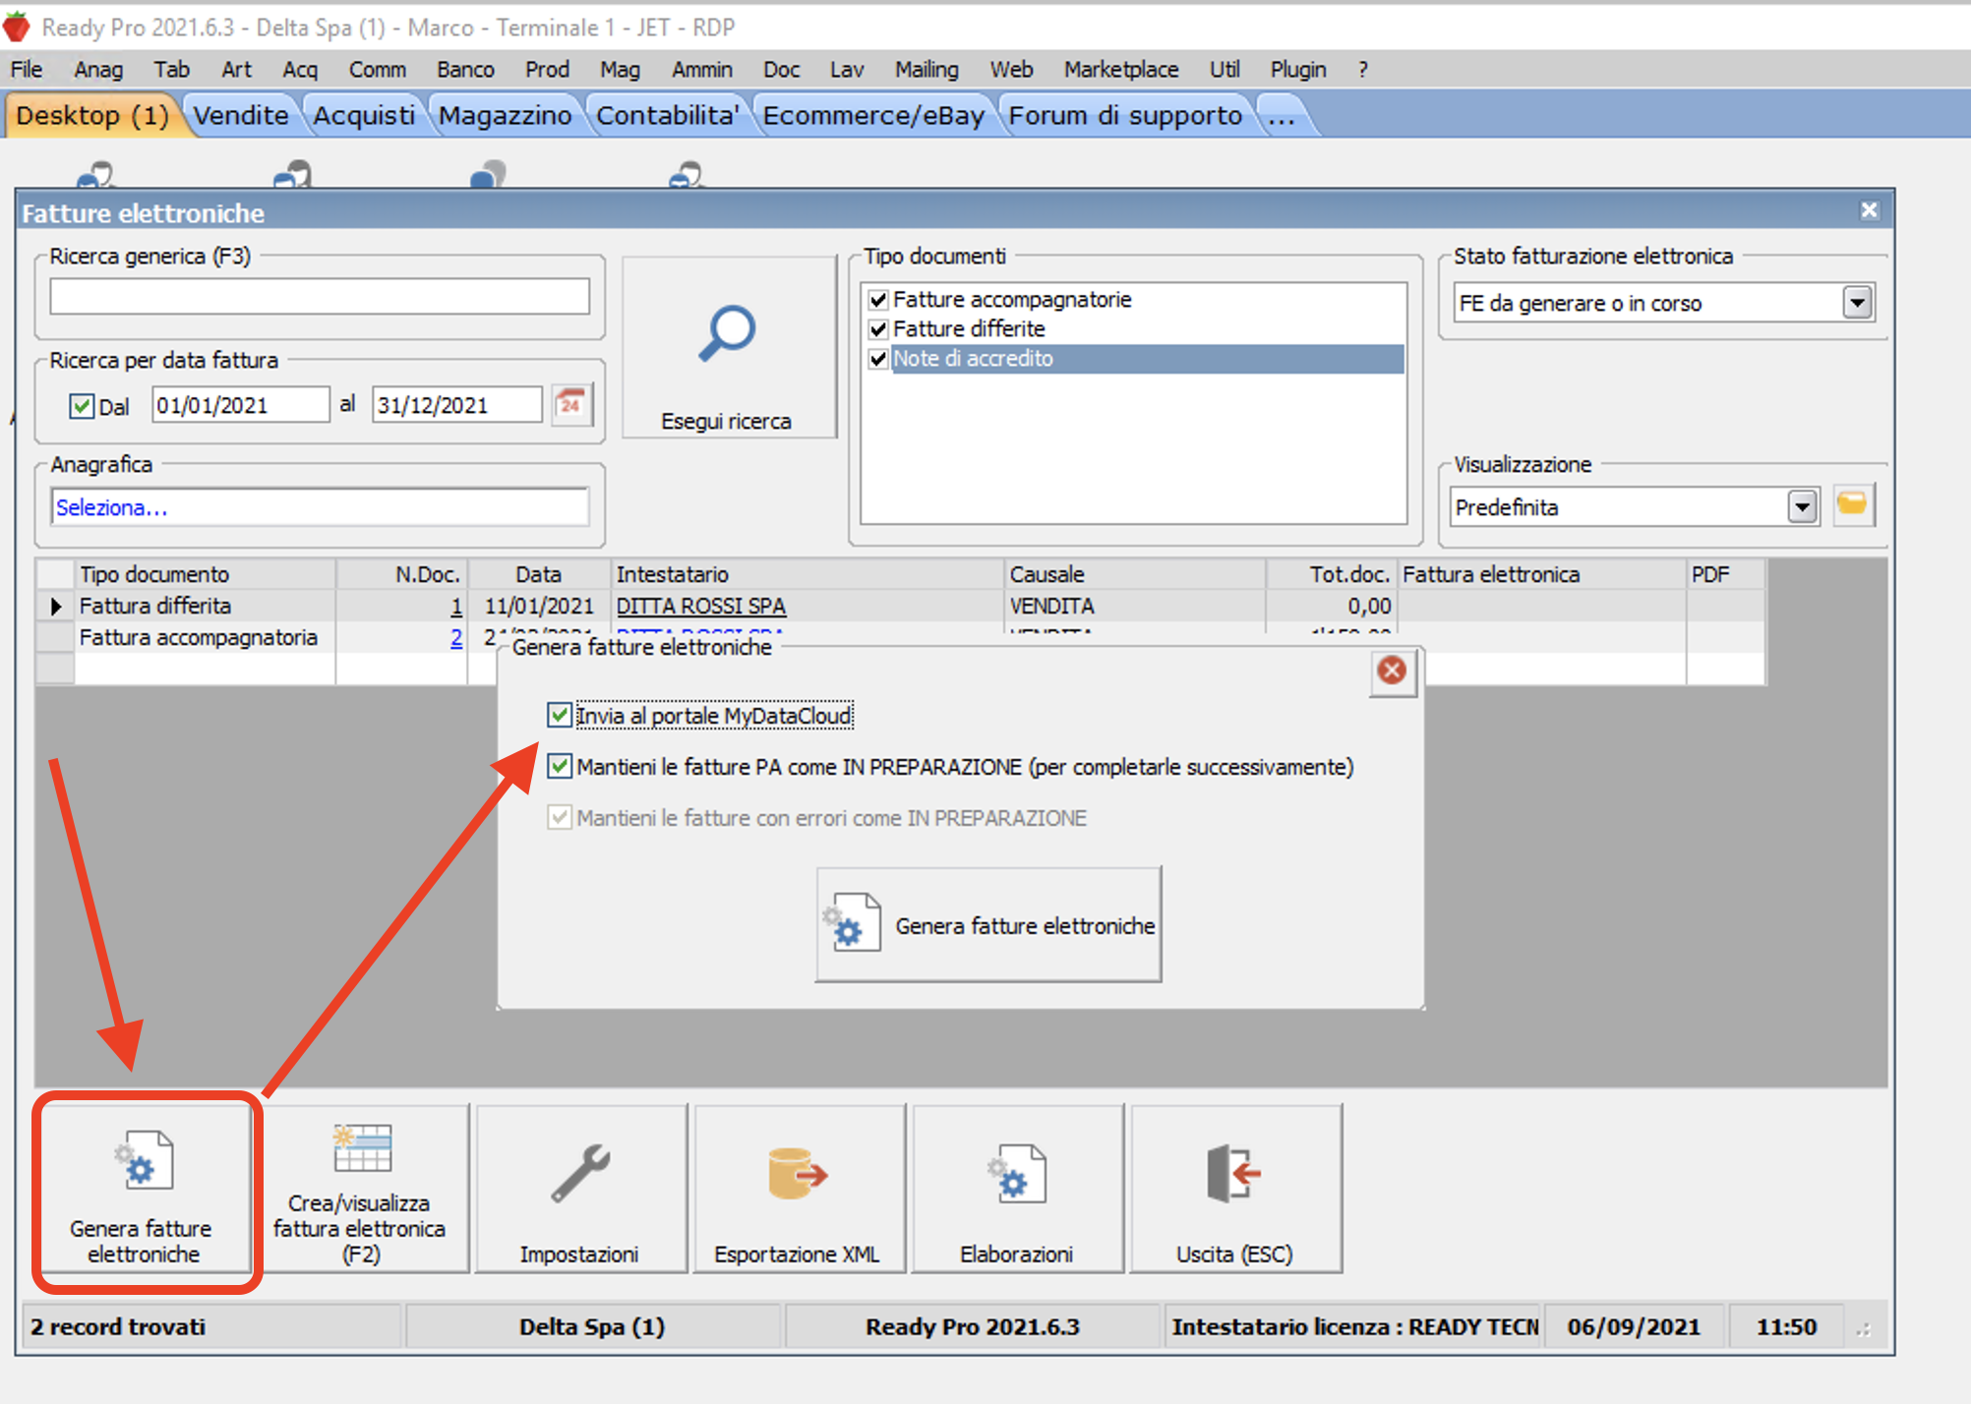The height and width of the screenshot is (1404, 1971).
Task: Click Genera fatture elettroniche bottom toolbar button
Action: [144, 1189]
